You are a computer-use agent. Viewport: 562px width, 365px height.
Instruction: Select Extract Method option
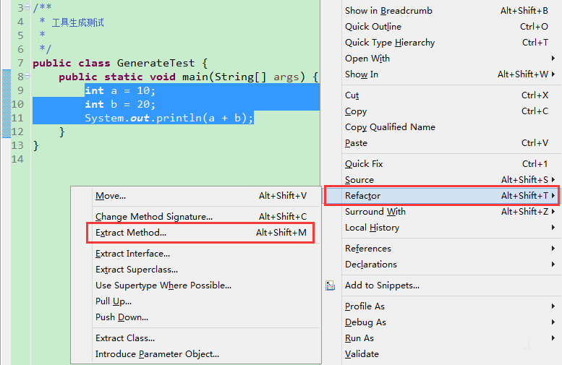[x=201, y=233]
